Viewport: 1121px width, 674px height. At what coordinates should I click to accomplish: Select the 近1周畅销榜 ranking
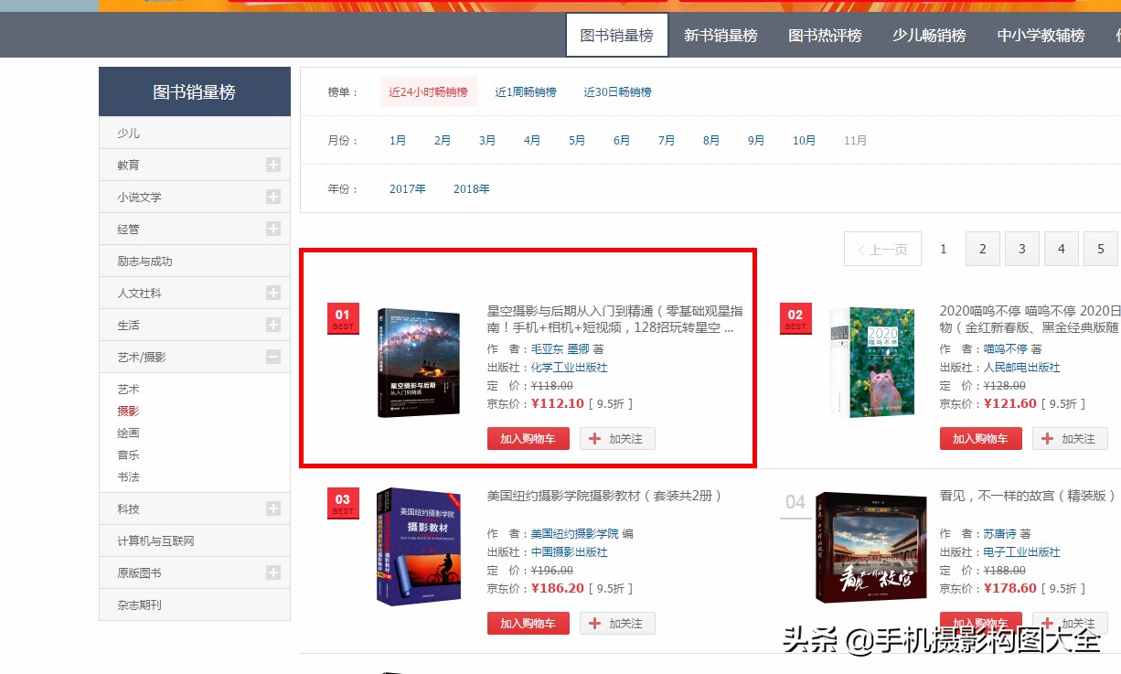pos(525,91)
